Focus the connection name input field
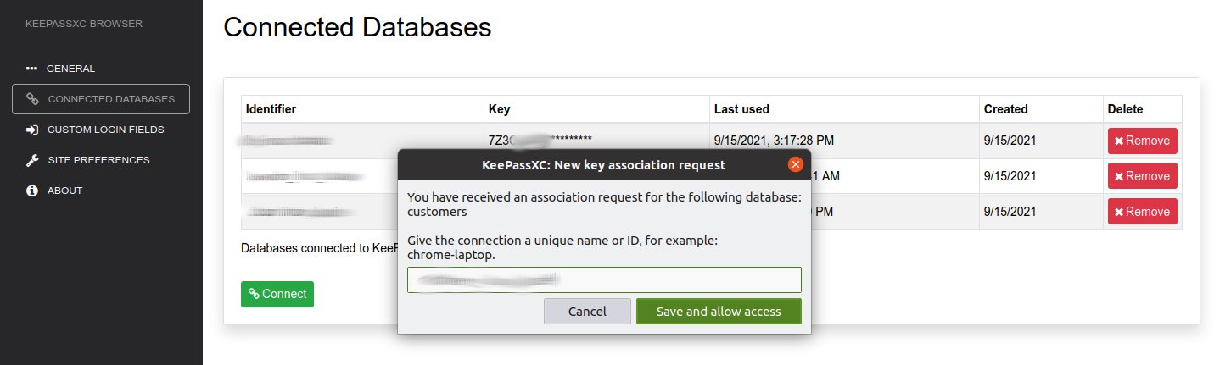1231x365 pixels. pos(604,279)
